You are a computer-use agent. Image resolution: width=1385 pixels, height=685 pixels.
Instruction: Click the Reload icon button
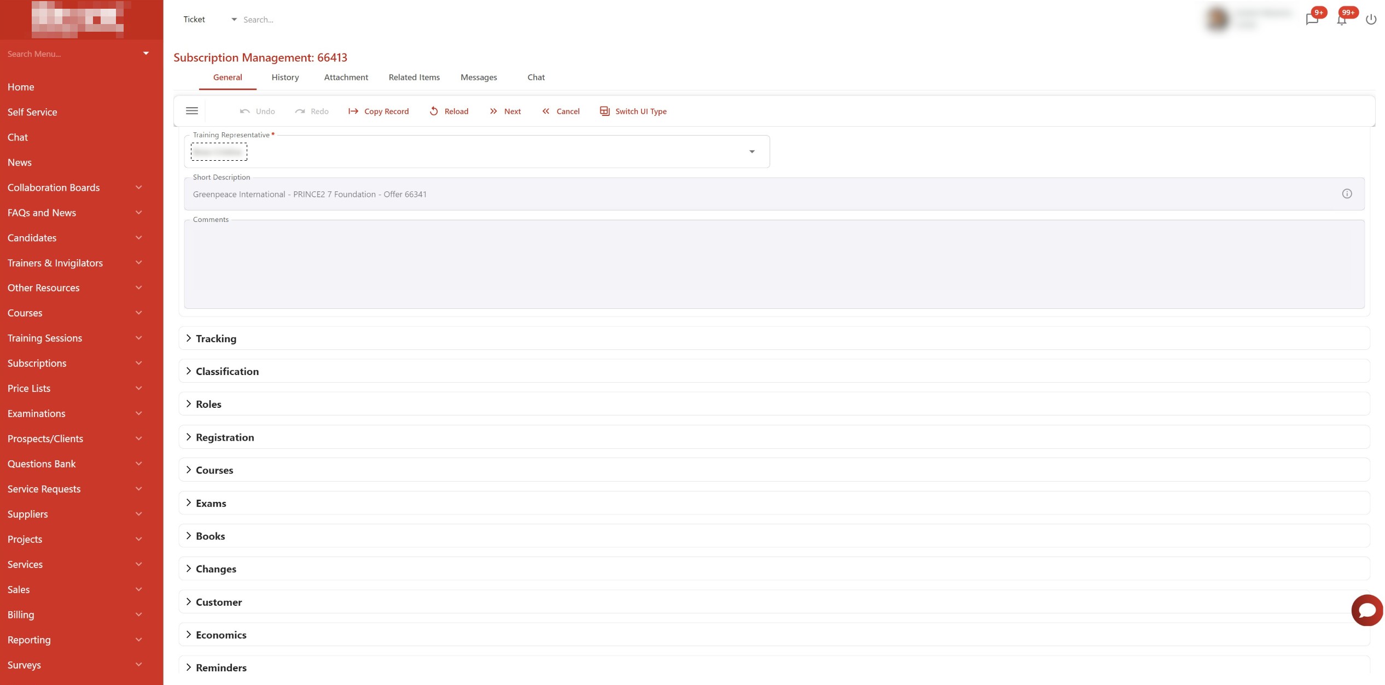(434, 111)
